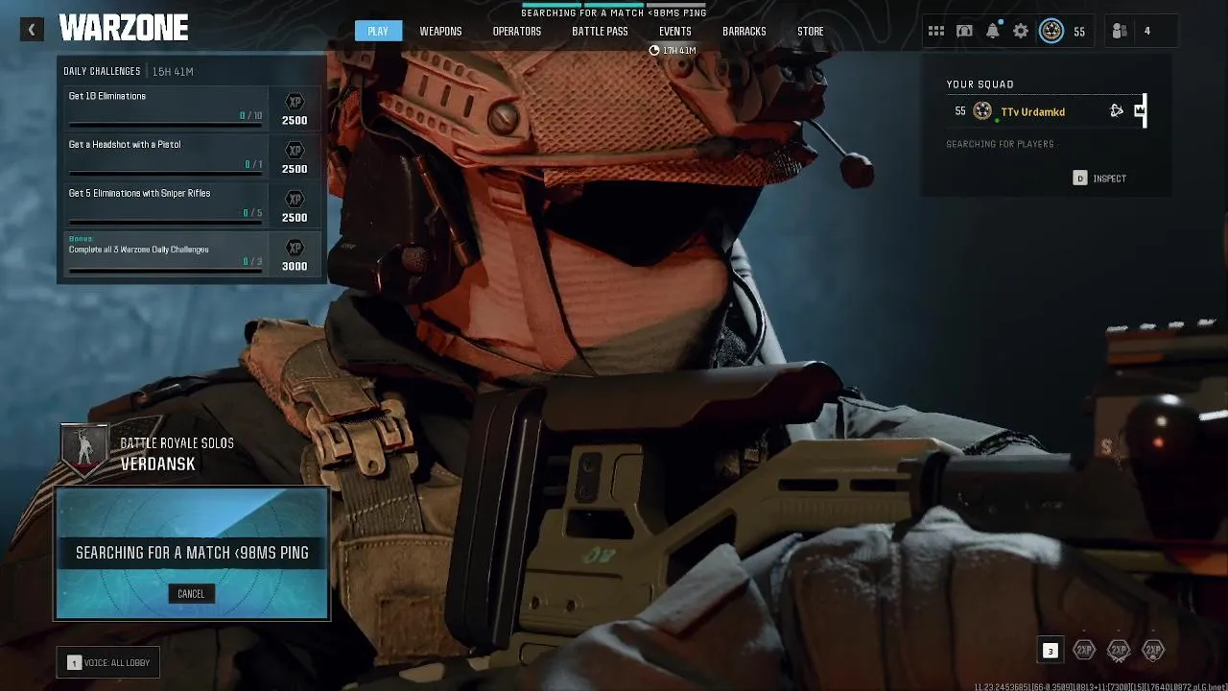This screenshot has width=1228, height=691.
Task: Click the player level 55 in top bar
Action: click(1079, 32)
